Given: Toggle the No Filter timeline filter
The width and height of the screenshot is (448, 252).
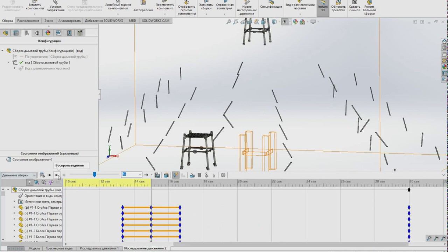Looking at the screenshot, I should coord(29,182).
